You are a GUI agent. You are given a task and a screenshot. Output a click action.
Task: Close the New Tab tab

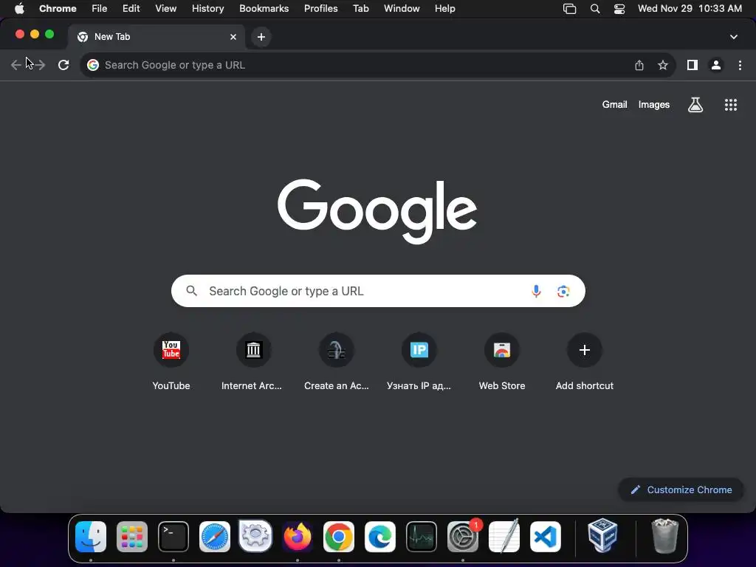pos(233,37)
